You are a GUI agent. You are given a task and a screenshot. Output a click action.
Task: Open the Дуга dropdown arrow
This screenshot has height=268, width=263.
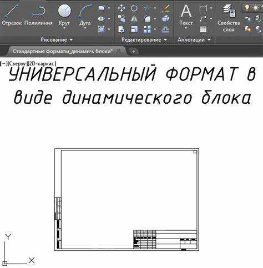(x=85, y=28)
